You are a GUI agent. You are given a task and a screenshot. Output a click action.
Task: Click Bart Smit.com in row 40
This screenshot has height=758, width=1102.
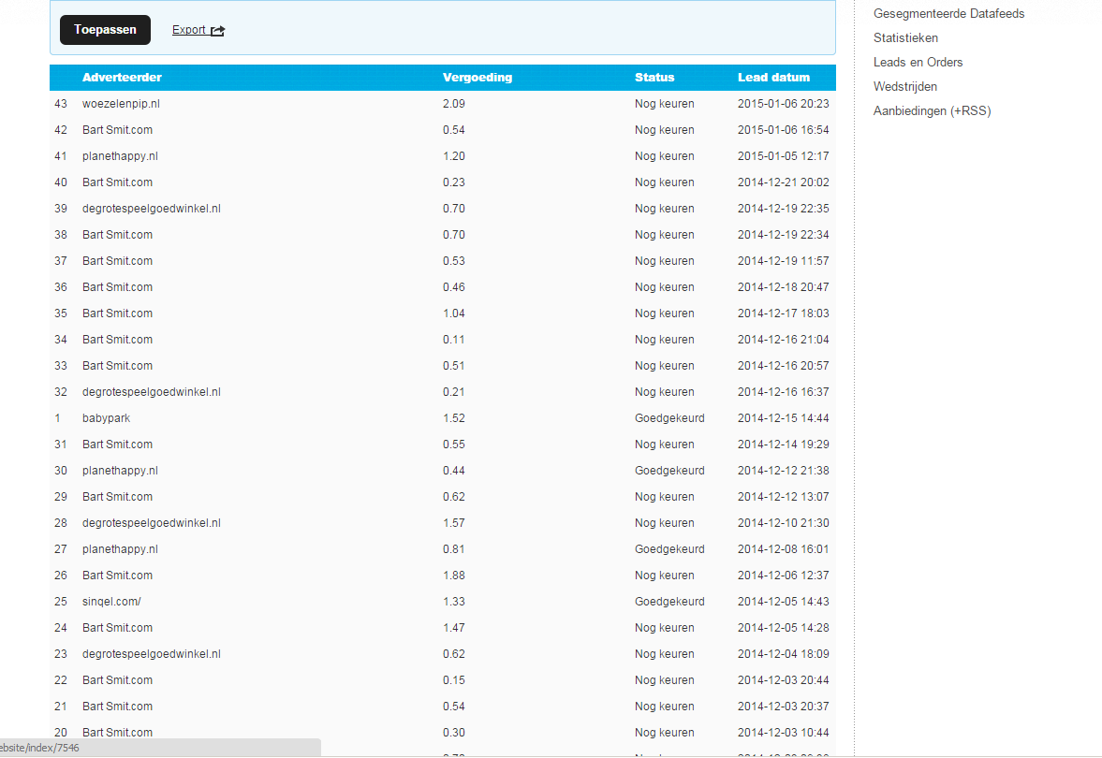tap(117, 182)
